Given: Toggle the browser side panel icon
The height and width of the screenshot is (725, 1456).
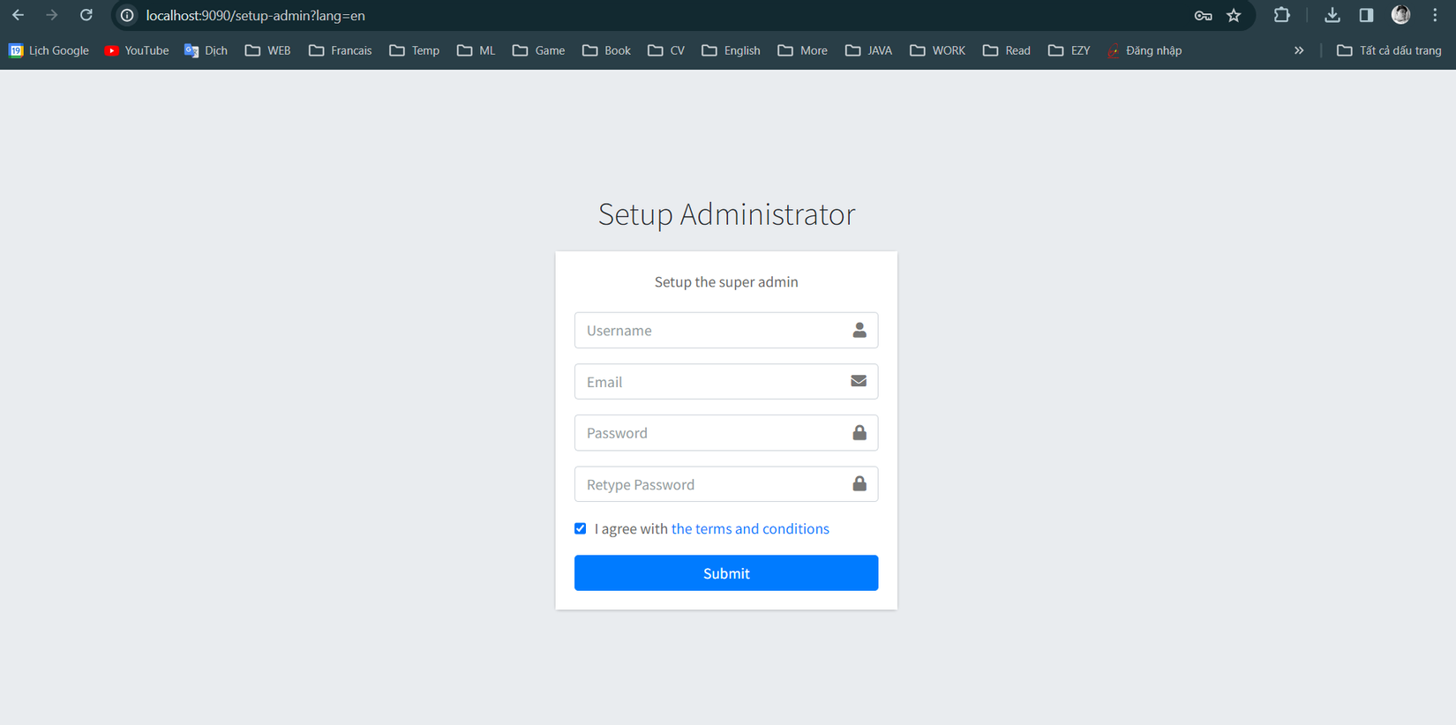Looking at the screenshot, I should (1366, 15).
